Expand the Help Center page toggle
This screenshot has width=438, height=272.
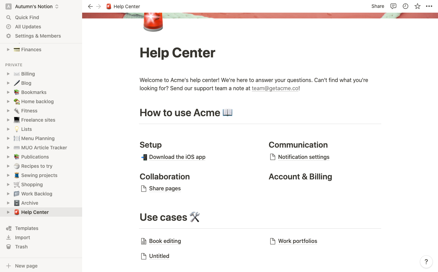(x=8, y=212)
